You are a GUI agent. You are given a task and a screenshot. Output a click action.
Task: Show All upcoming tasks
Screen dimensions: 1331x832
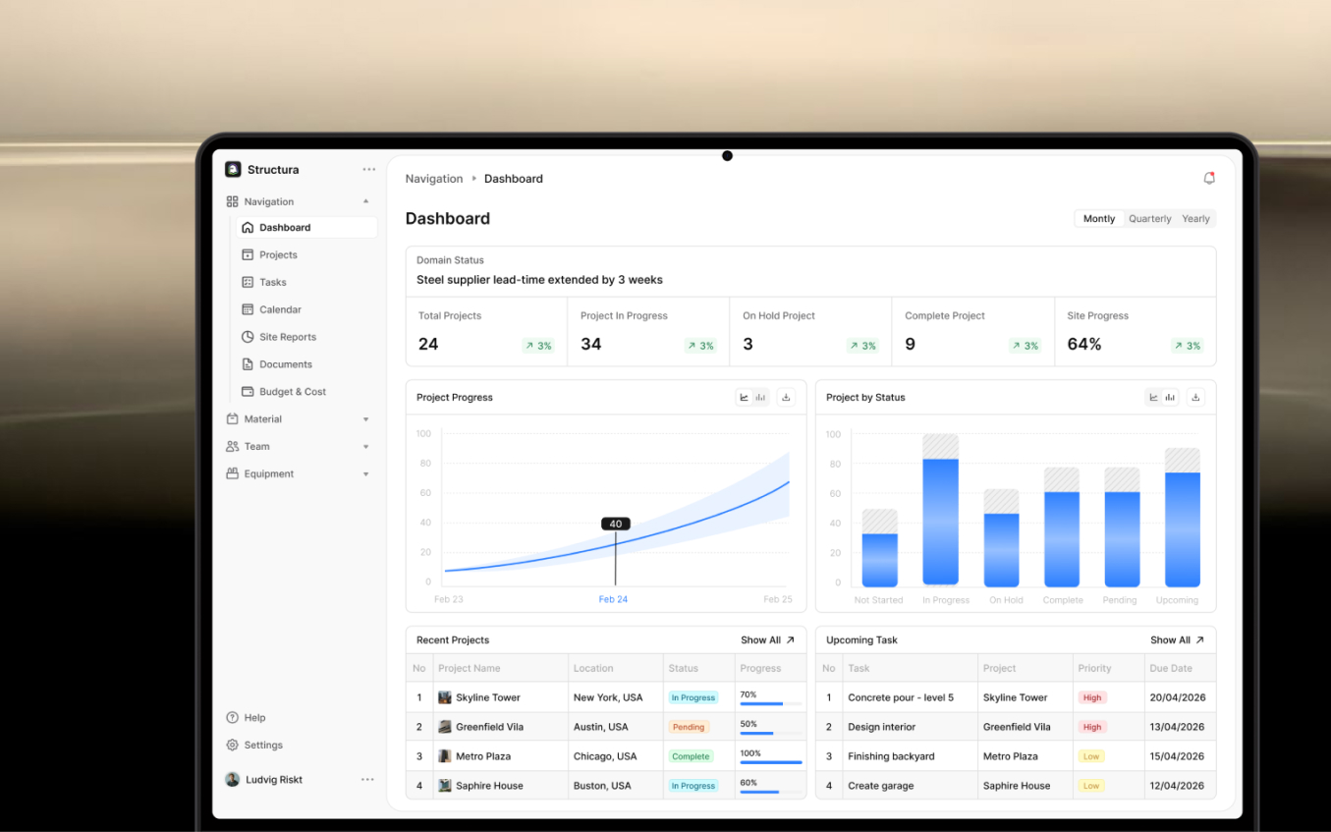(x=1177, y=640)
